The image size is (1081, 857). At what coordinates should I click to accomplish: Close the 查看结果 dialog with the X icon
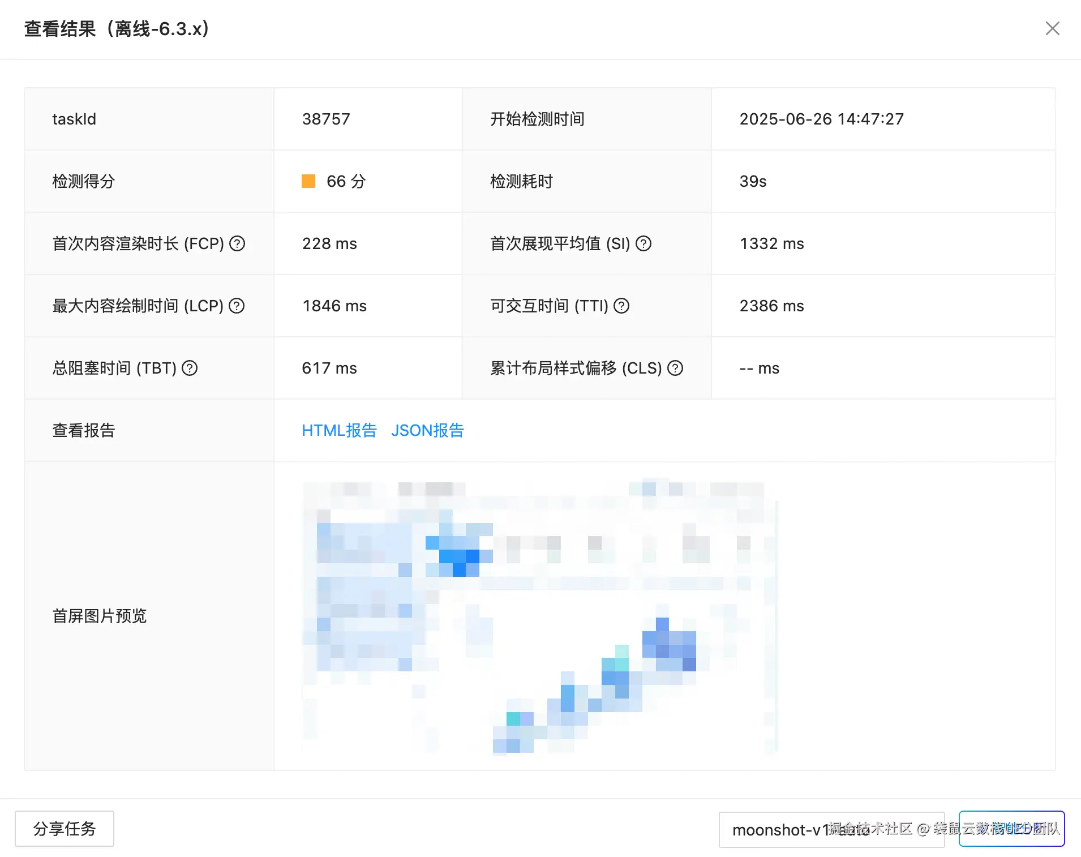(x=1052, y=28)
